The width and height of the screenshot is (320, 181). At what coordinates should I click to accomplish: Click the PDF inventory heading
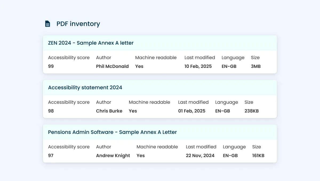coord(78,24)
